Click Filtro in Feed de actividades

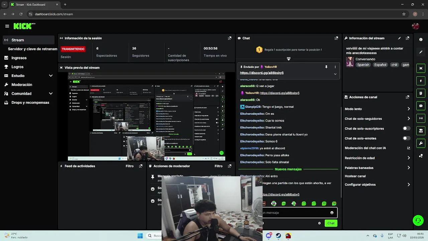(129, 166)
